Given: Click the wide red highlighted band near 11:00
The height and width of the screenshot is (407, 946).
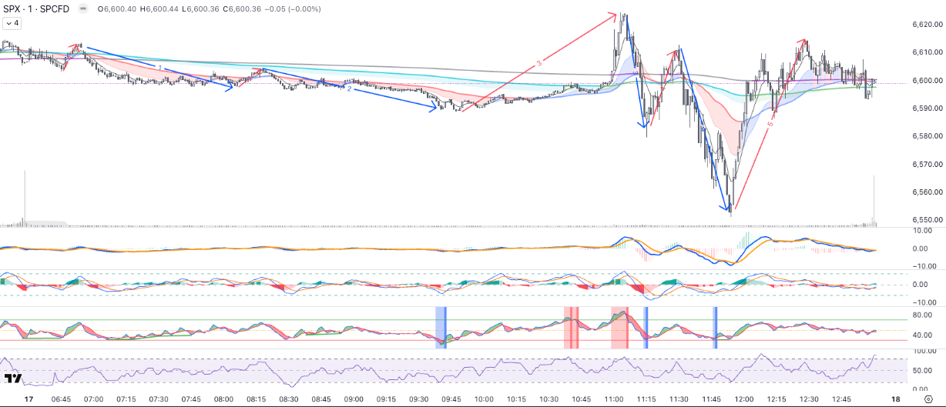Looking at the screenshot, I should [619, 327].
